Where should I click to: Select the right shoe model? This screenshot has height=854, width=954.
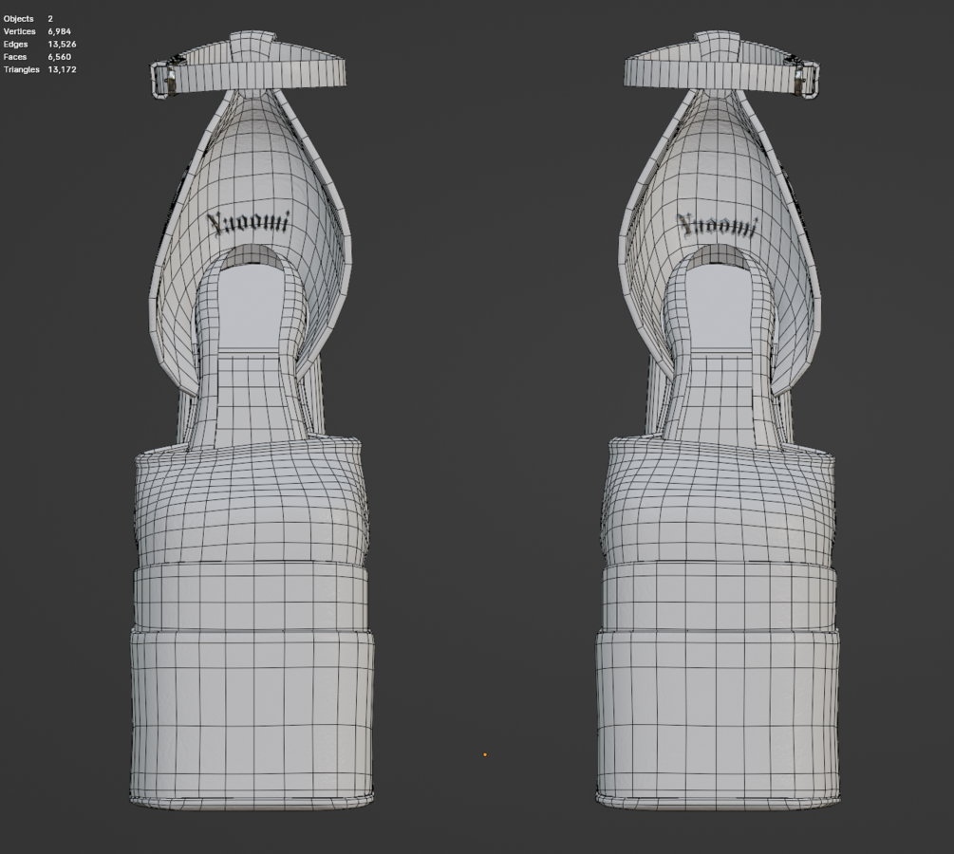tap(719, 419)
